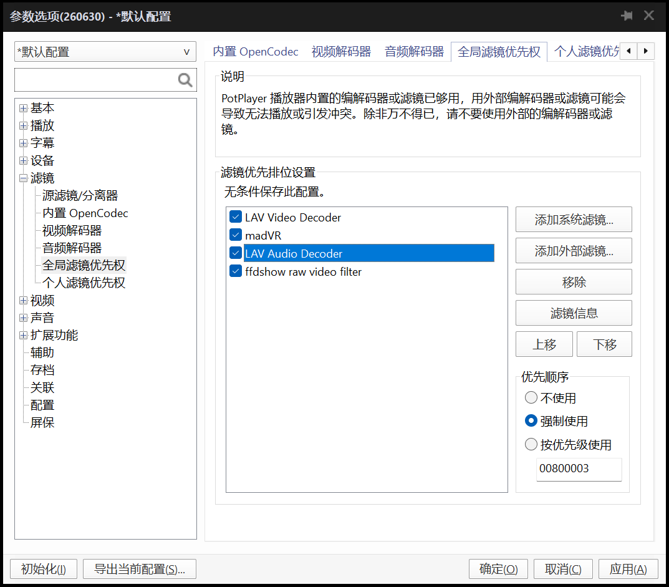Expand the 声音 tree node
669x587 pixels.
[24, 318]
